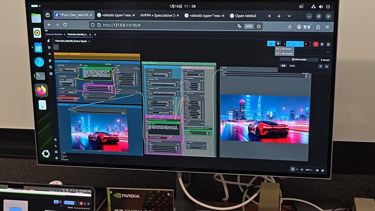375x211 pixels.
Task: Open Firefox from the Ubuntu dock
Action: [x=41, y=90]
